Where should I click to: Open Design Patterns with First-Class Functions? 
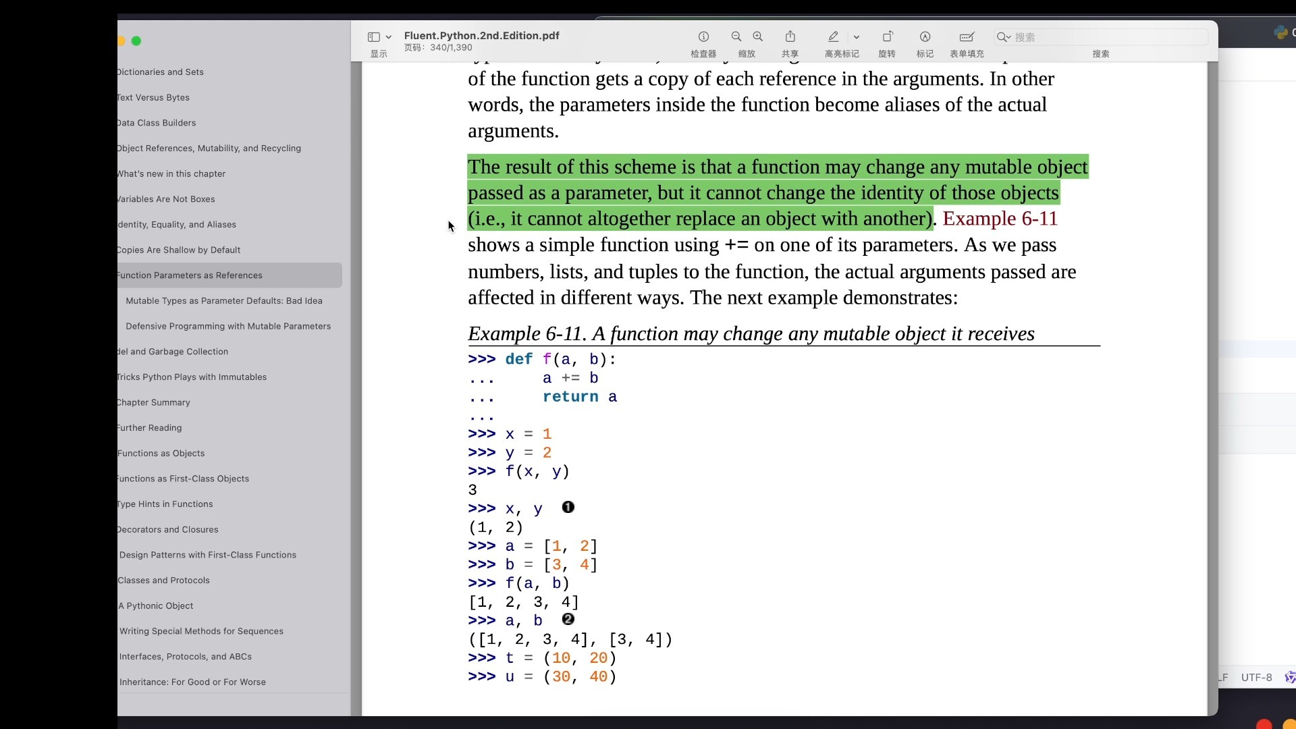(208, 555)
